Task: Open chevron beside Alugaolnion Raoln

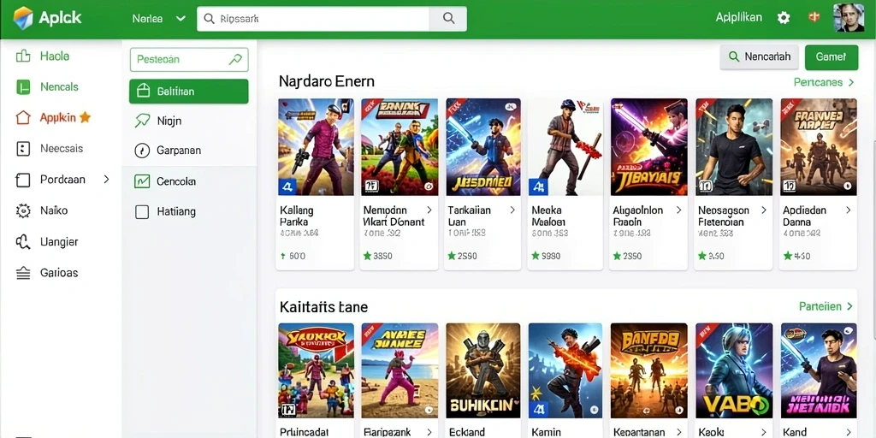Action: (x=678, y=210)
